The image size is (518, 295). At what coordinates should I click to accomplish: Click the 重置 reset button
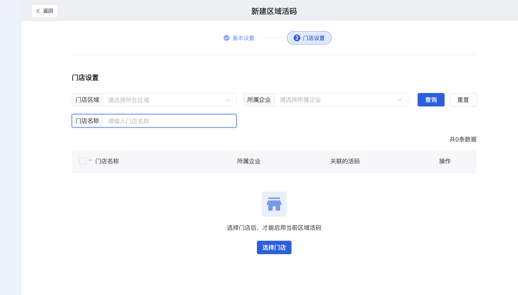(463, 100)
